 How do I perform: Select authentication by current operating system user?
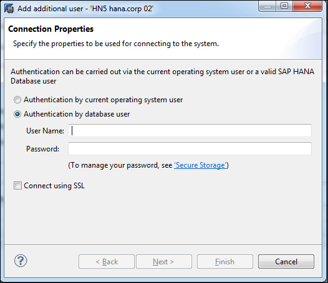(x=17, y=100)
